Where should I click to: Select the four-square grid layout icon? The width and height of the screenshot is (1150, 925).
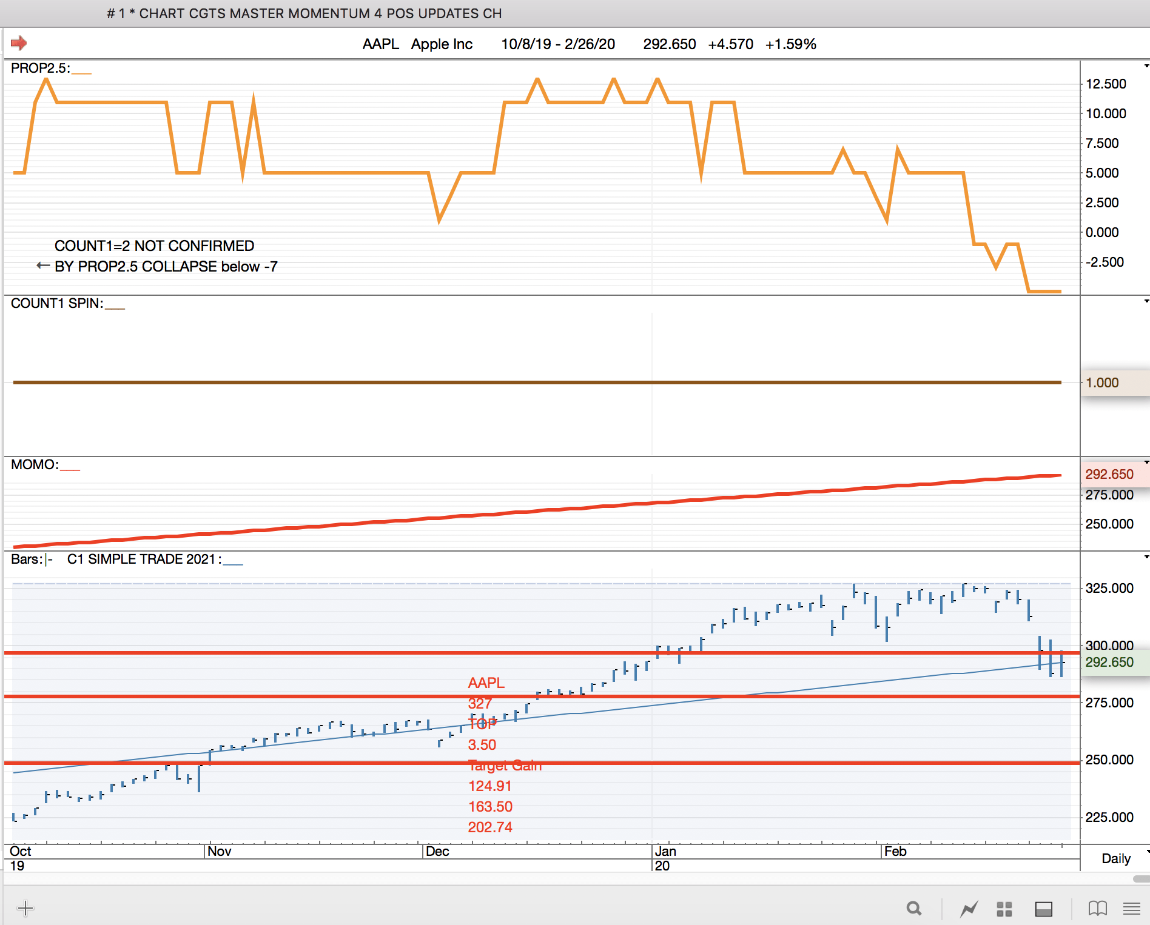tap(1004, 909)
